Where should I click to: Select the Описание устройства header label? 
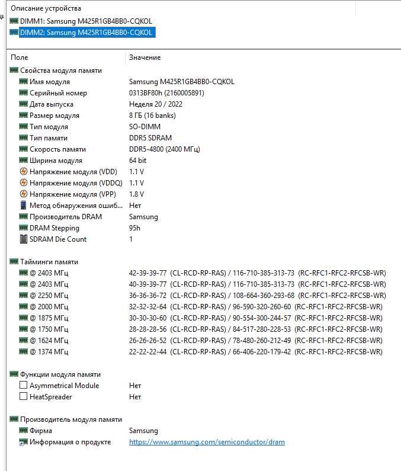[x=46, y=8]
